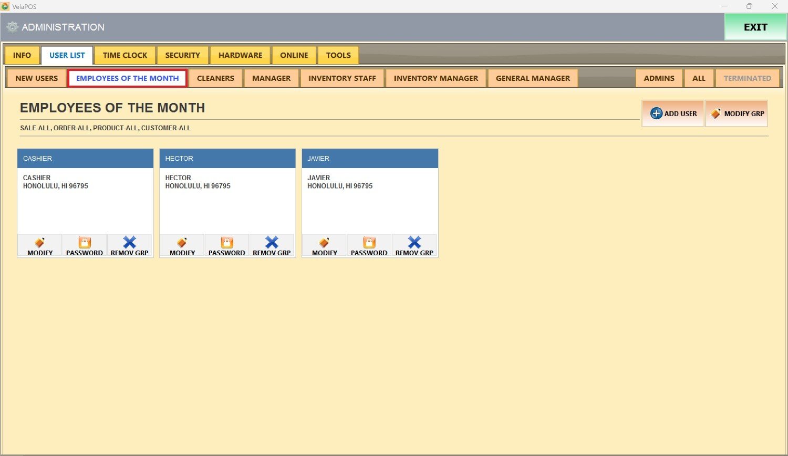Click Modify pencil icon on Cashier card
788x456 pixels.
40,243
